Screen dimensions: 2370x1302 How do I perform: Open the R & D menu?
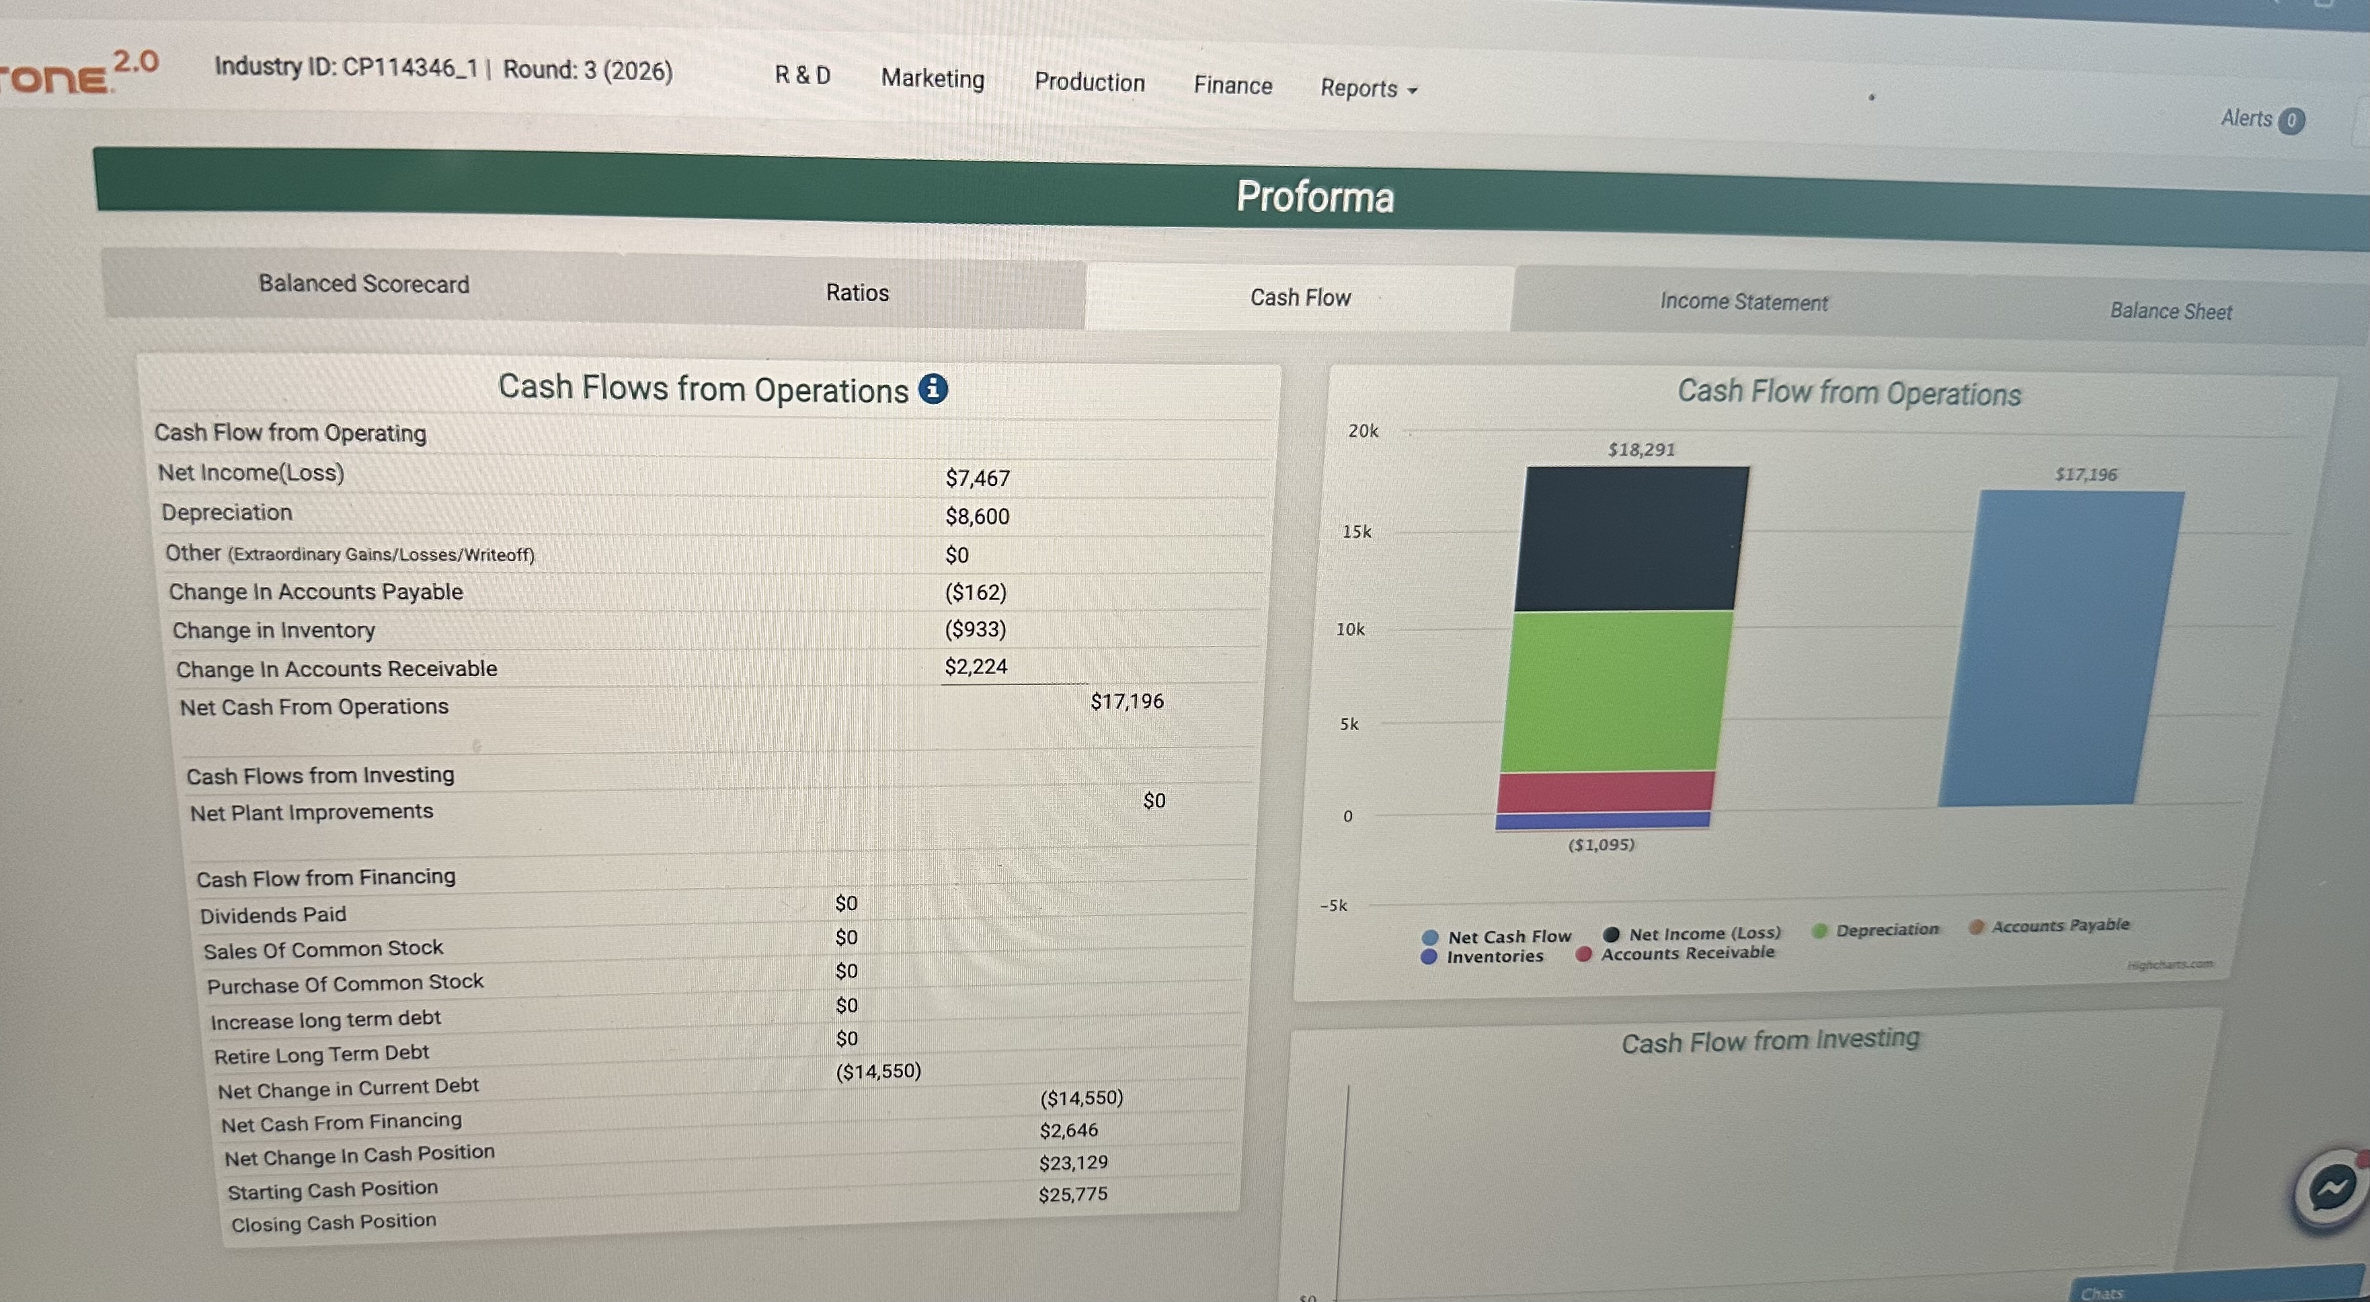point(802,75)
